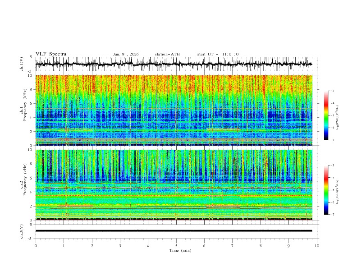Click the "-7" tick on lower colorbar
This screenshot has width=357, height=276.
(332, 215)
